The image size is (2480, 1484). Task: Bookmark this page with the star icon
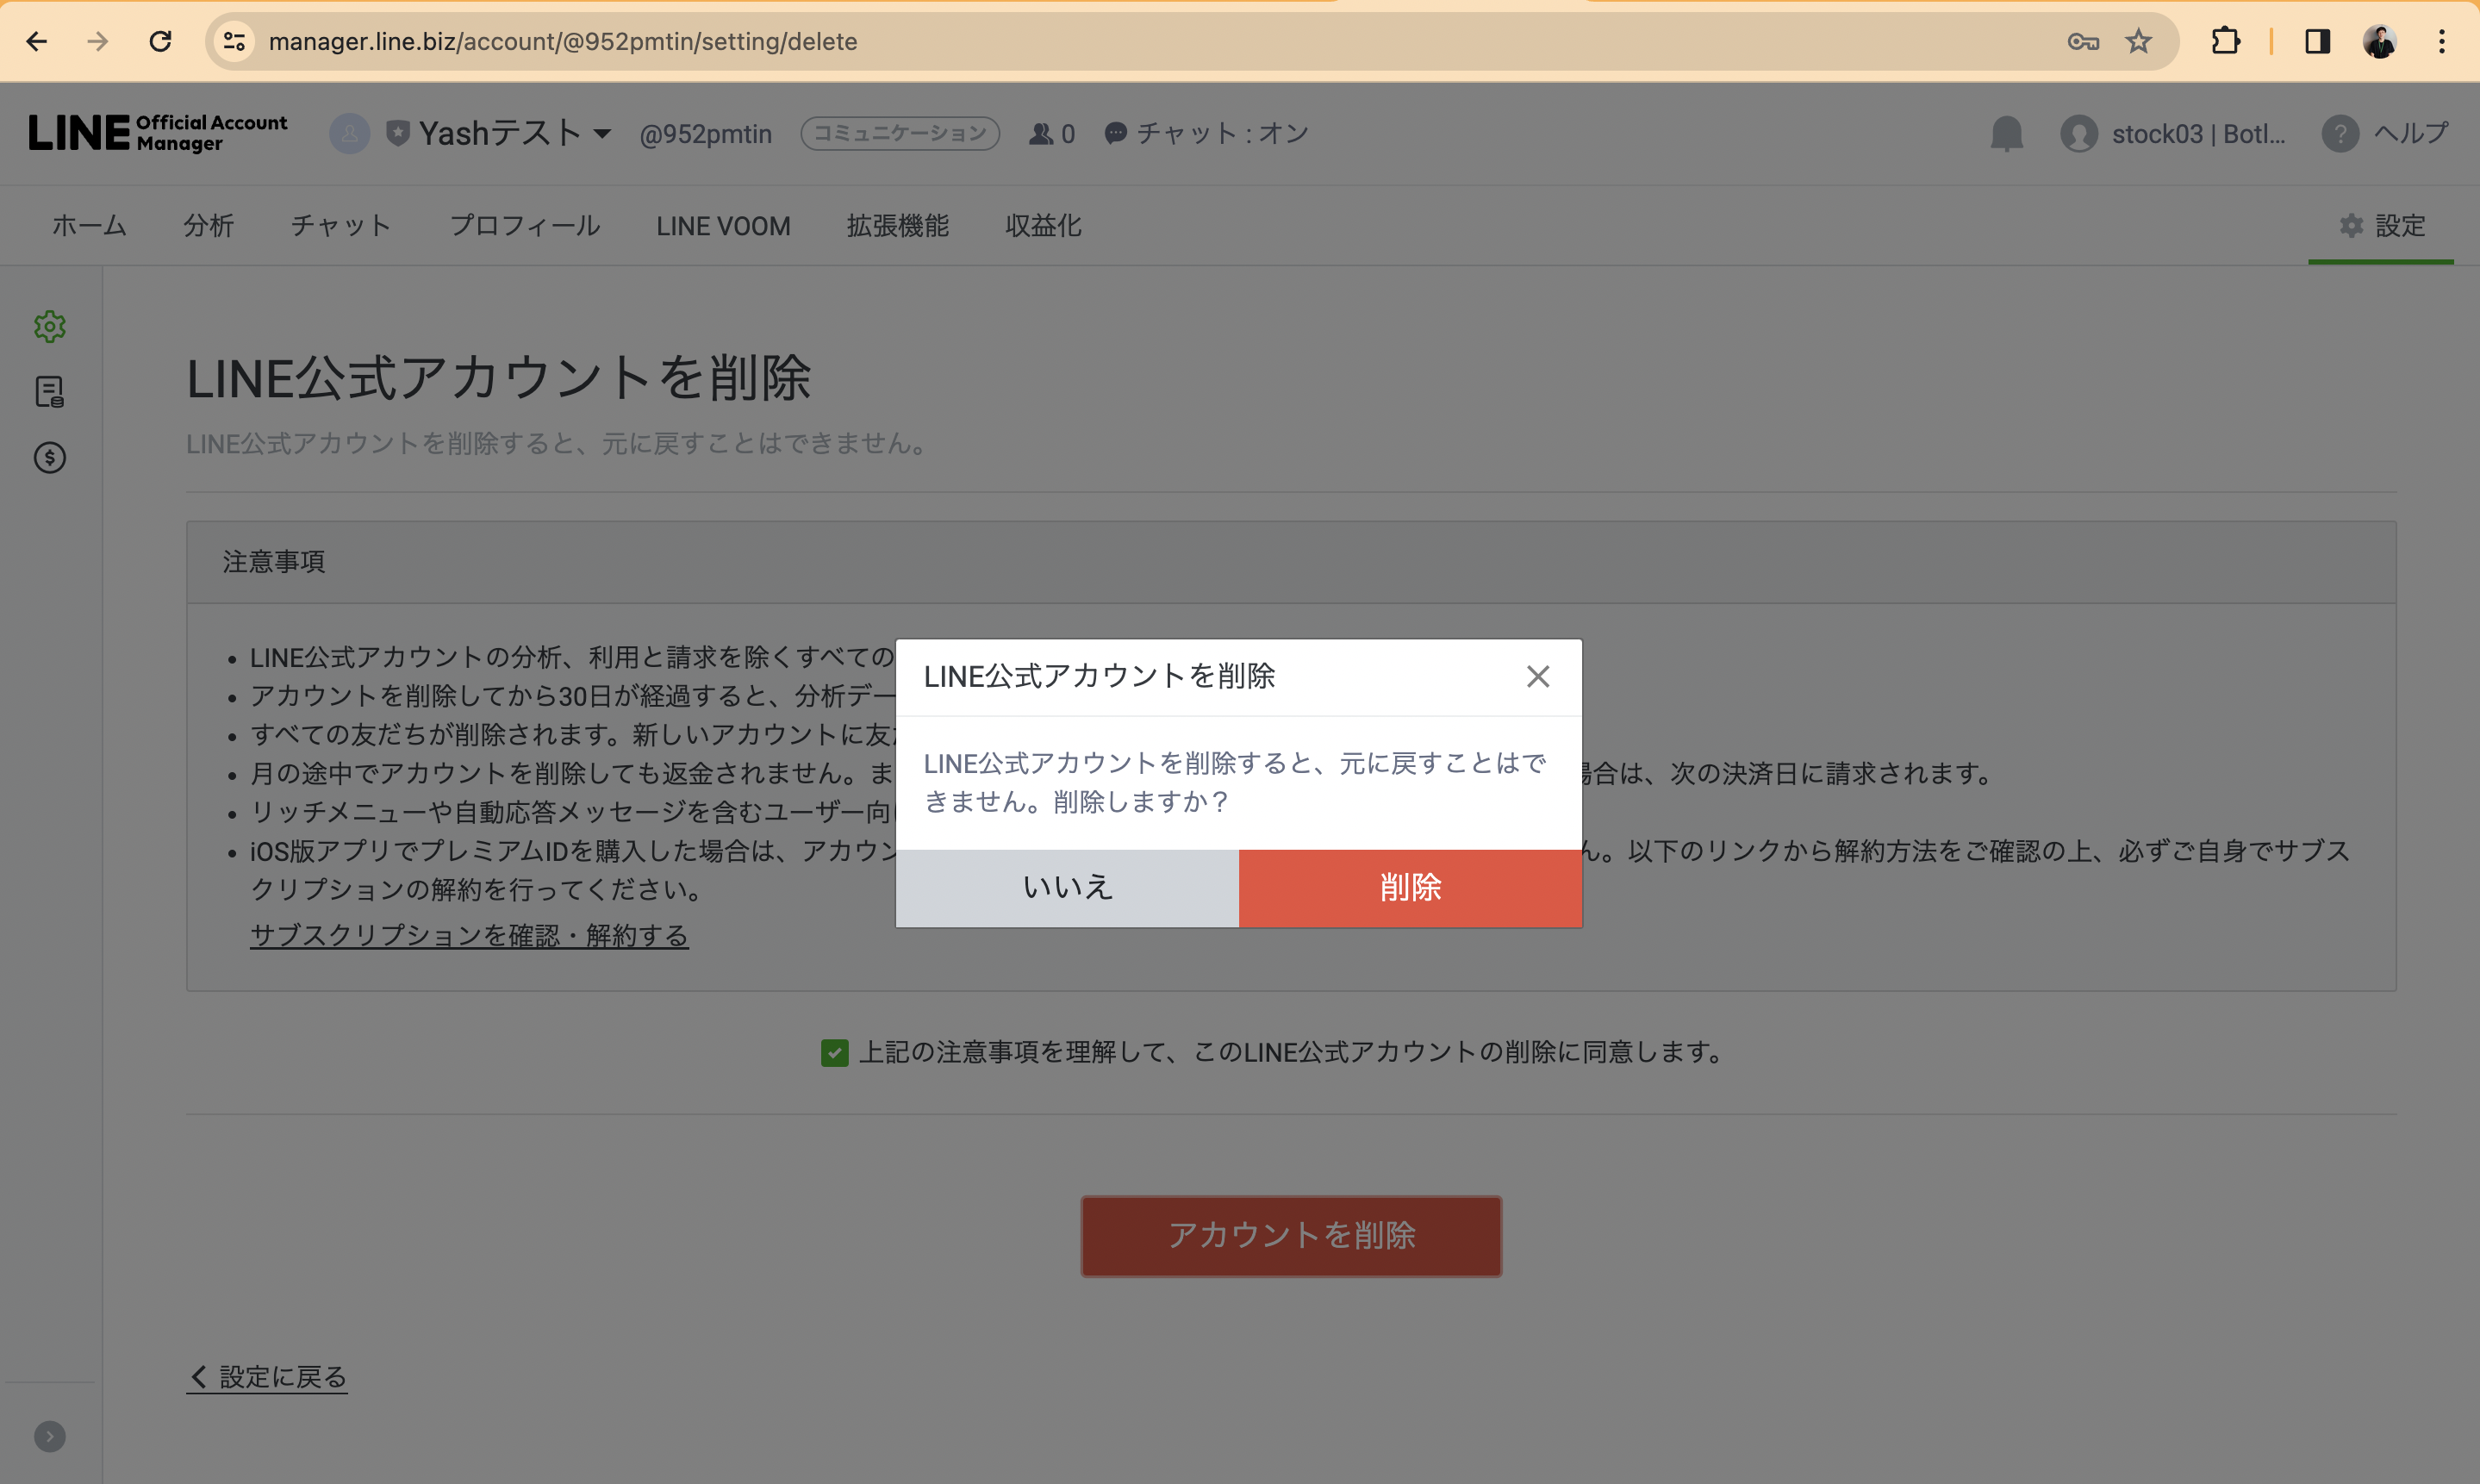tap(2137, 41)
